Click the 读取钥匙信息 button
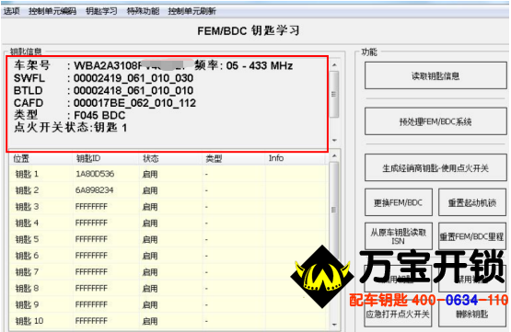The height and width of the screenshot is (332, 511). pos(436,75)
